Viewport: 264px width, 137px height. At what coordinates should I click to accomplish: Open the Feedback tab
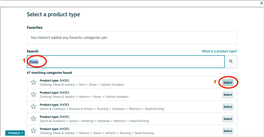coord(14,133)
